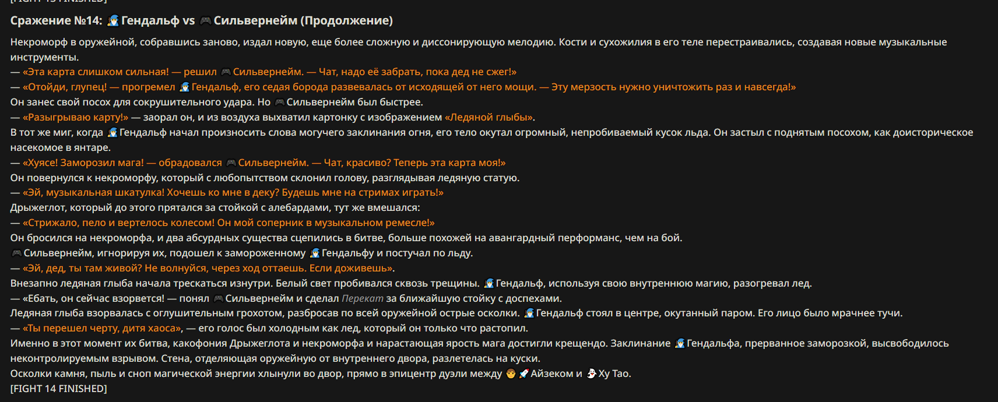
Task: Click wizard emoji before 'Гендальф стоял в центре'
Action: 529,313
